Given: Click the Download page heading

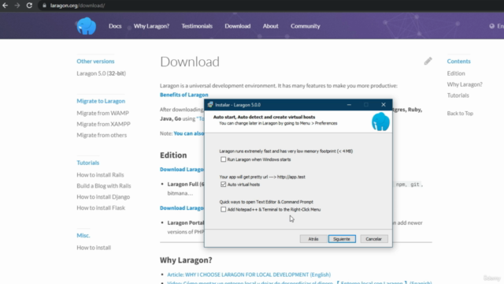Looking at the screenshot, I should click(190, 62).
